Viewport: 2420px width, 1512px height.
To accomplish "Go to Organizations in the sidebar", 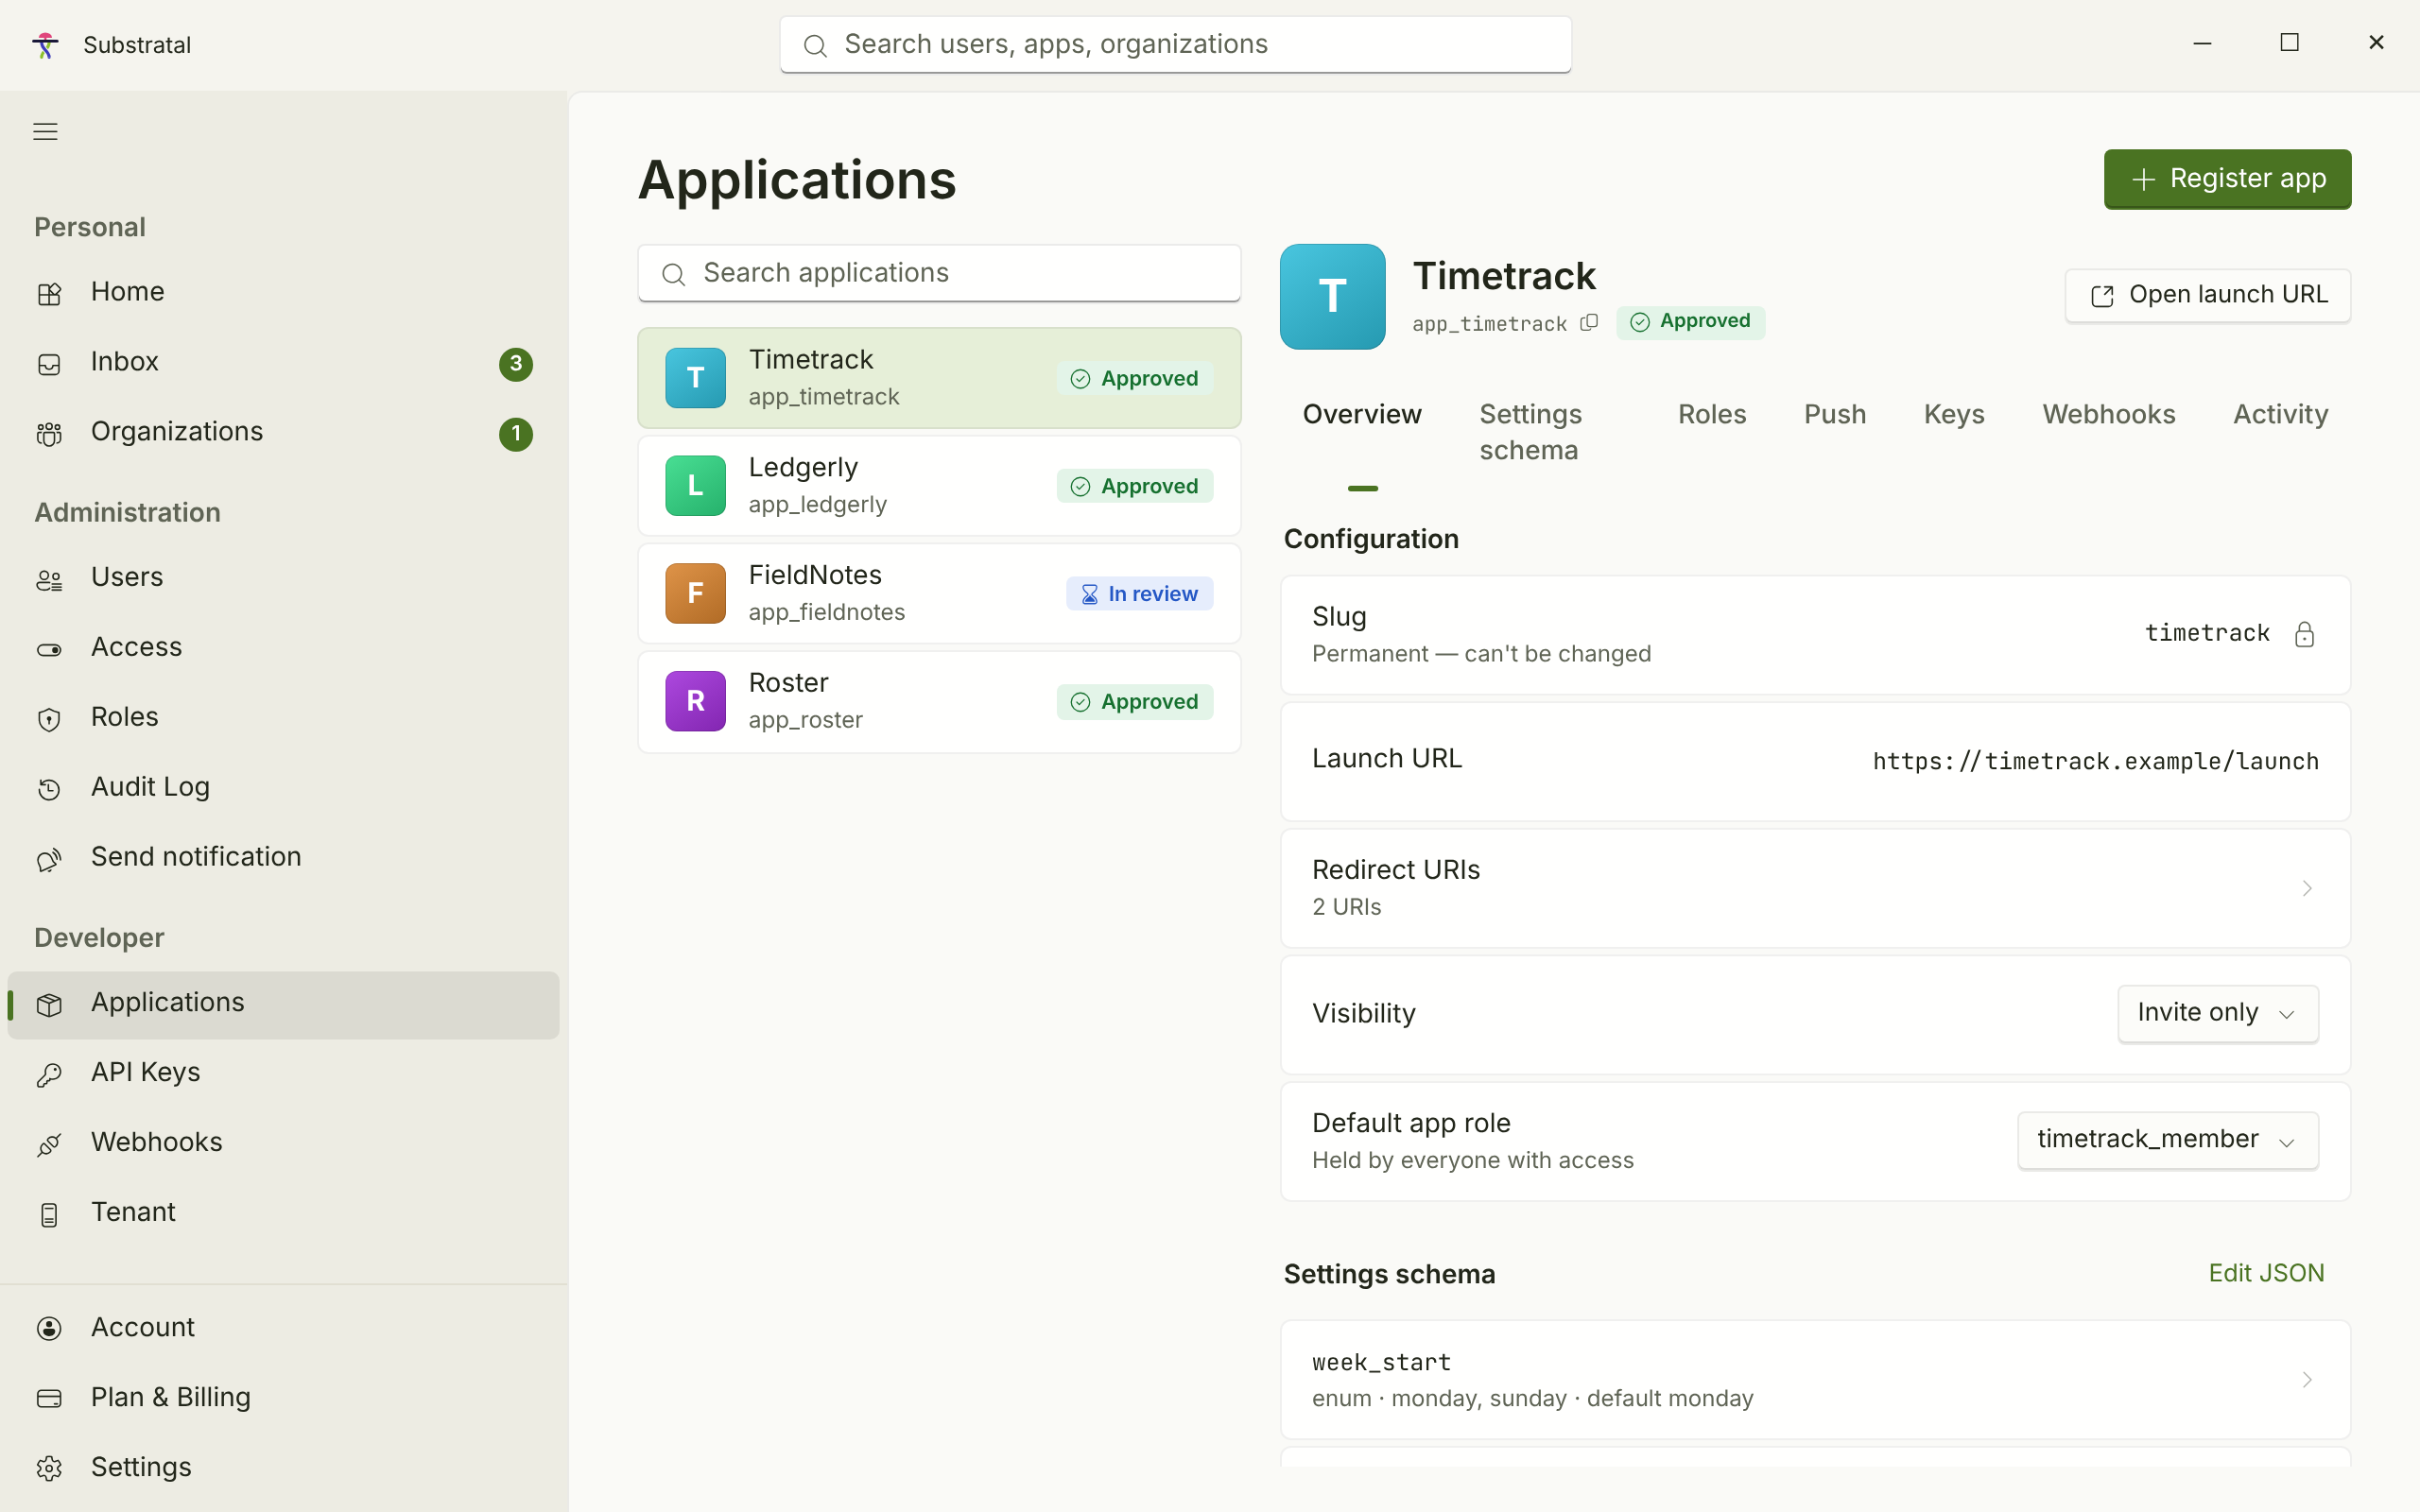I will click(283, 432).
